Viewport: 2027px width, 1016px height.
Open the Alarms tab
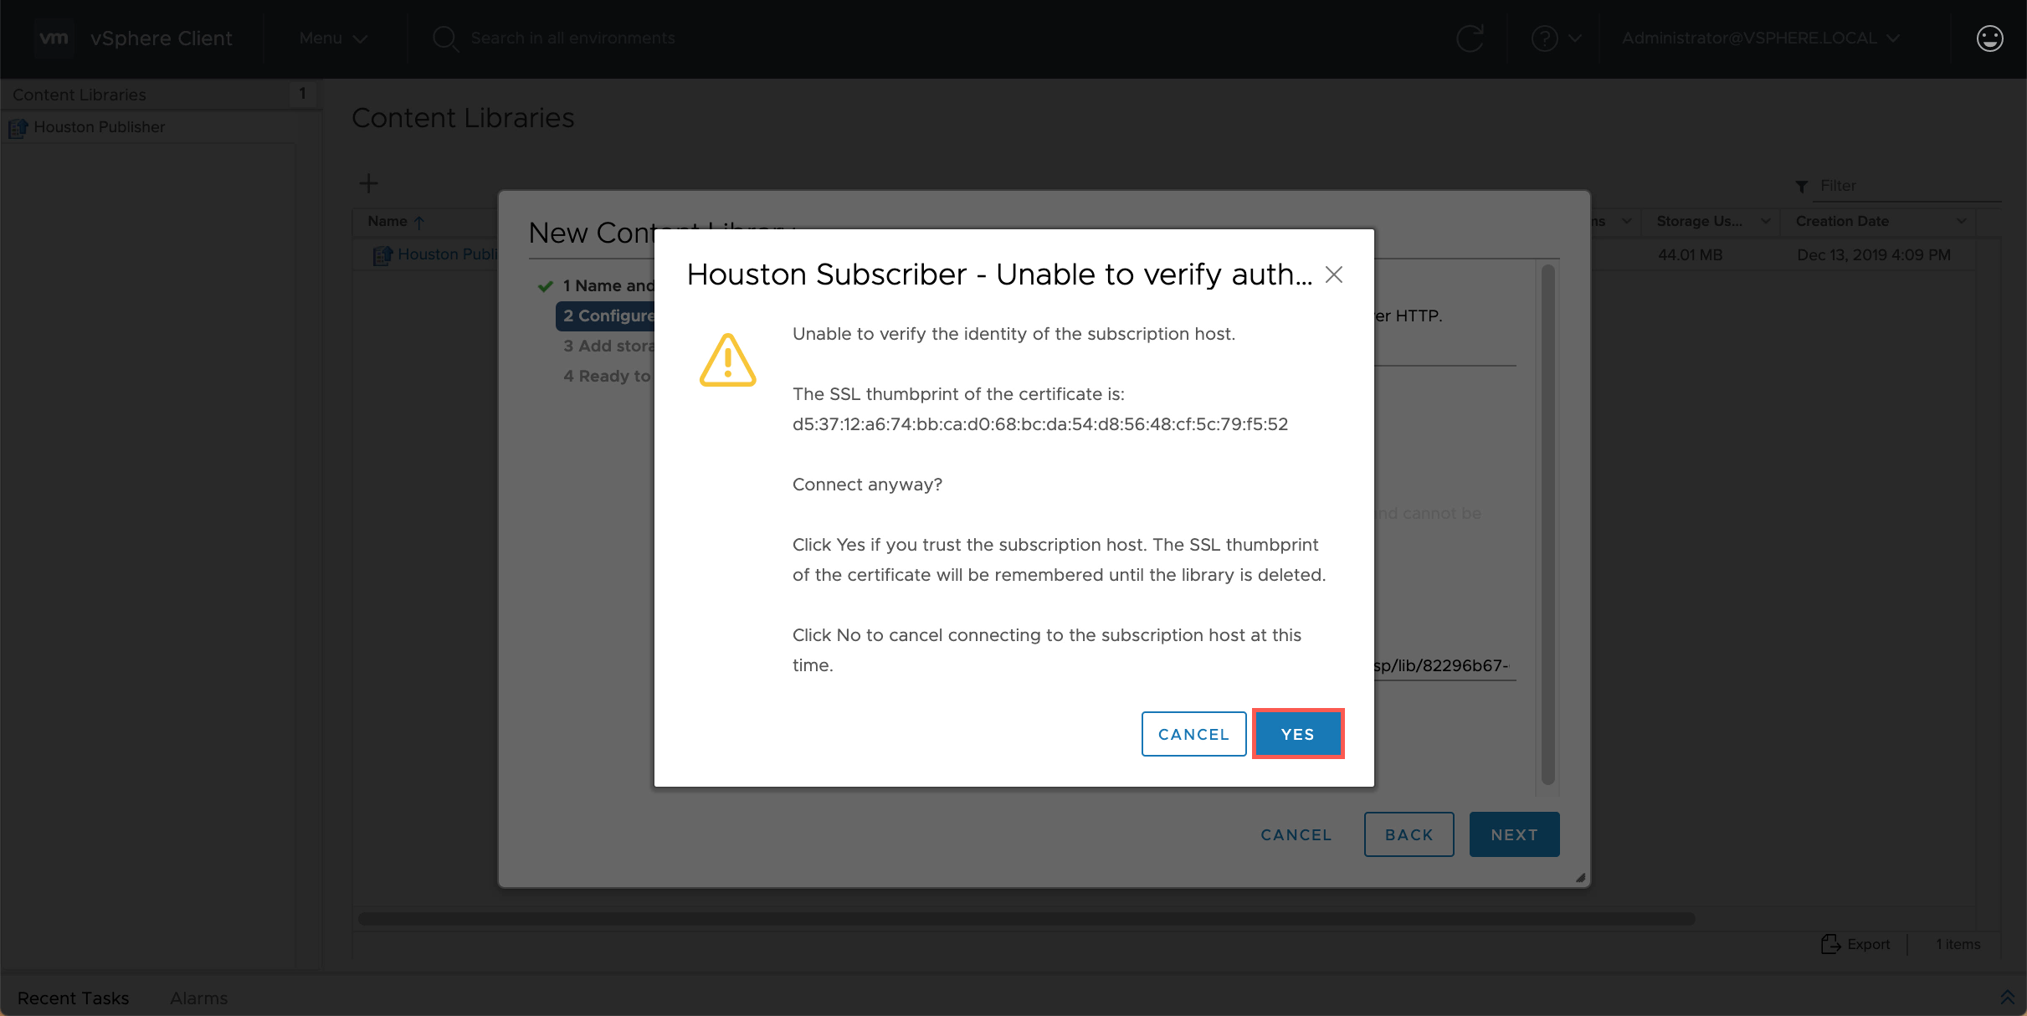[198, 998]
